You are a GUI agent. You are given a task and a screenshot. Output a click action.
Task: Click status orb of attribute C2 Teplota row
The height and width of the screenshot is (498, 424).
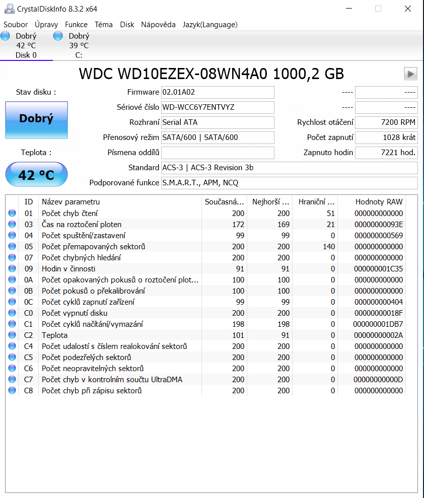12,335
